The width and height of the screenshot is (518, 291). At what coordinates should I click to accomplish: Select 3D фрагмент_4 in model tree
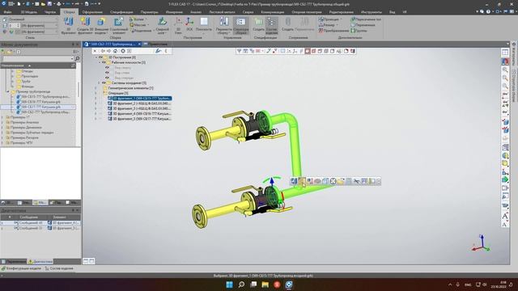tap(139, 113)
